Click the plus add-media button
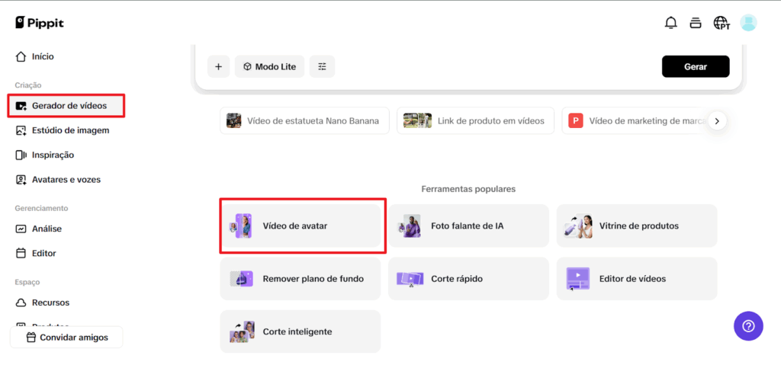Image resolution: width=781 pixels, height=365 pixels. pos(218,67)
